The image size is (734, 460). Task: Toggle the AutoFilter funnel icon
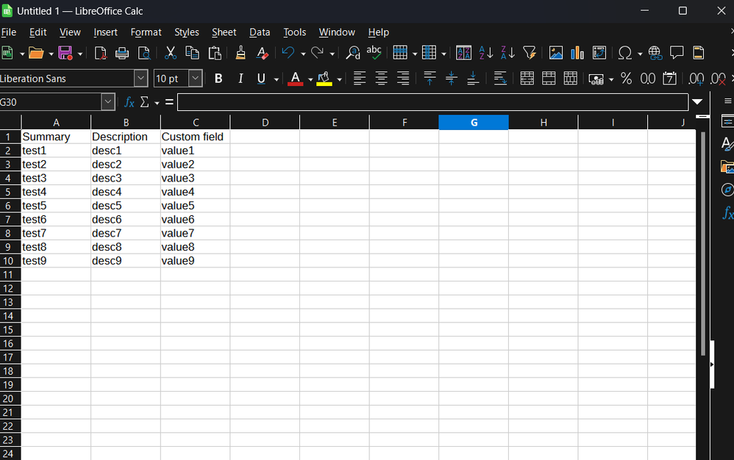point(530,53)
